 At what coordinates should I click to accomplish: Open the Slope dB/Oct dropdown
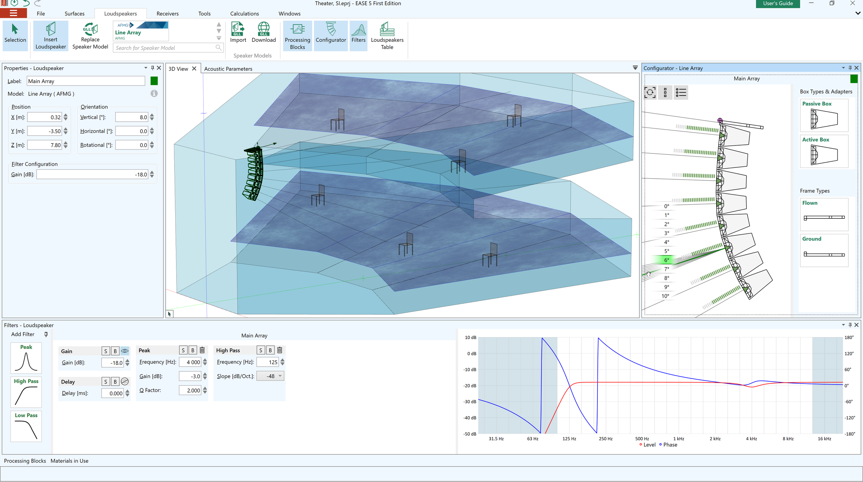click(271, 376)
